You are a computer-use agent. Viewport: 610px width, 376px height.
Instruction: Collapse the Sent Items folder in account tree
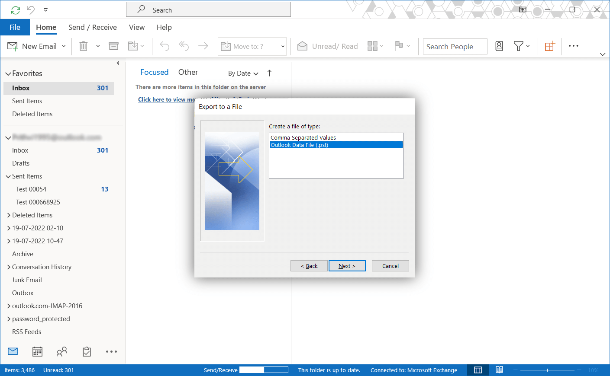click(8, 176)
